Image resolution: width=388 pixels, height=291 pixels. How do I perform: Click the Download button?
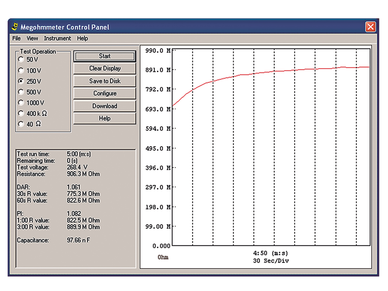tap(105, 106)
